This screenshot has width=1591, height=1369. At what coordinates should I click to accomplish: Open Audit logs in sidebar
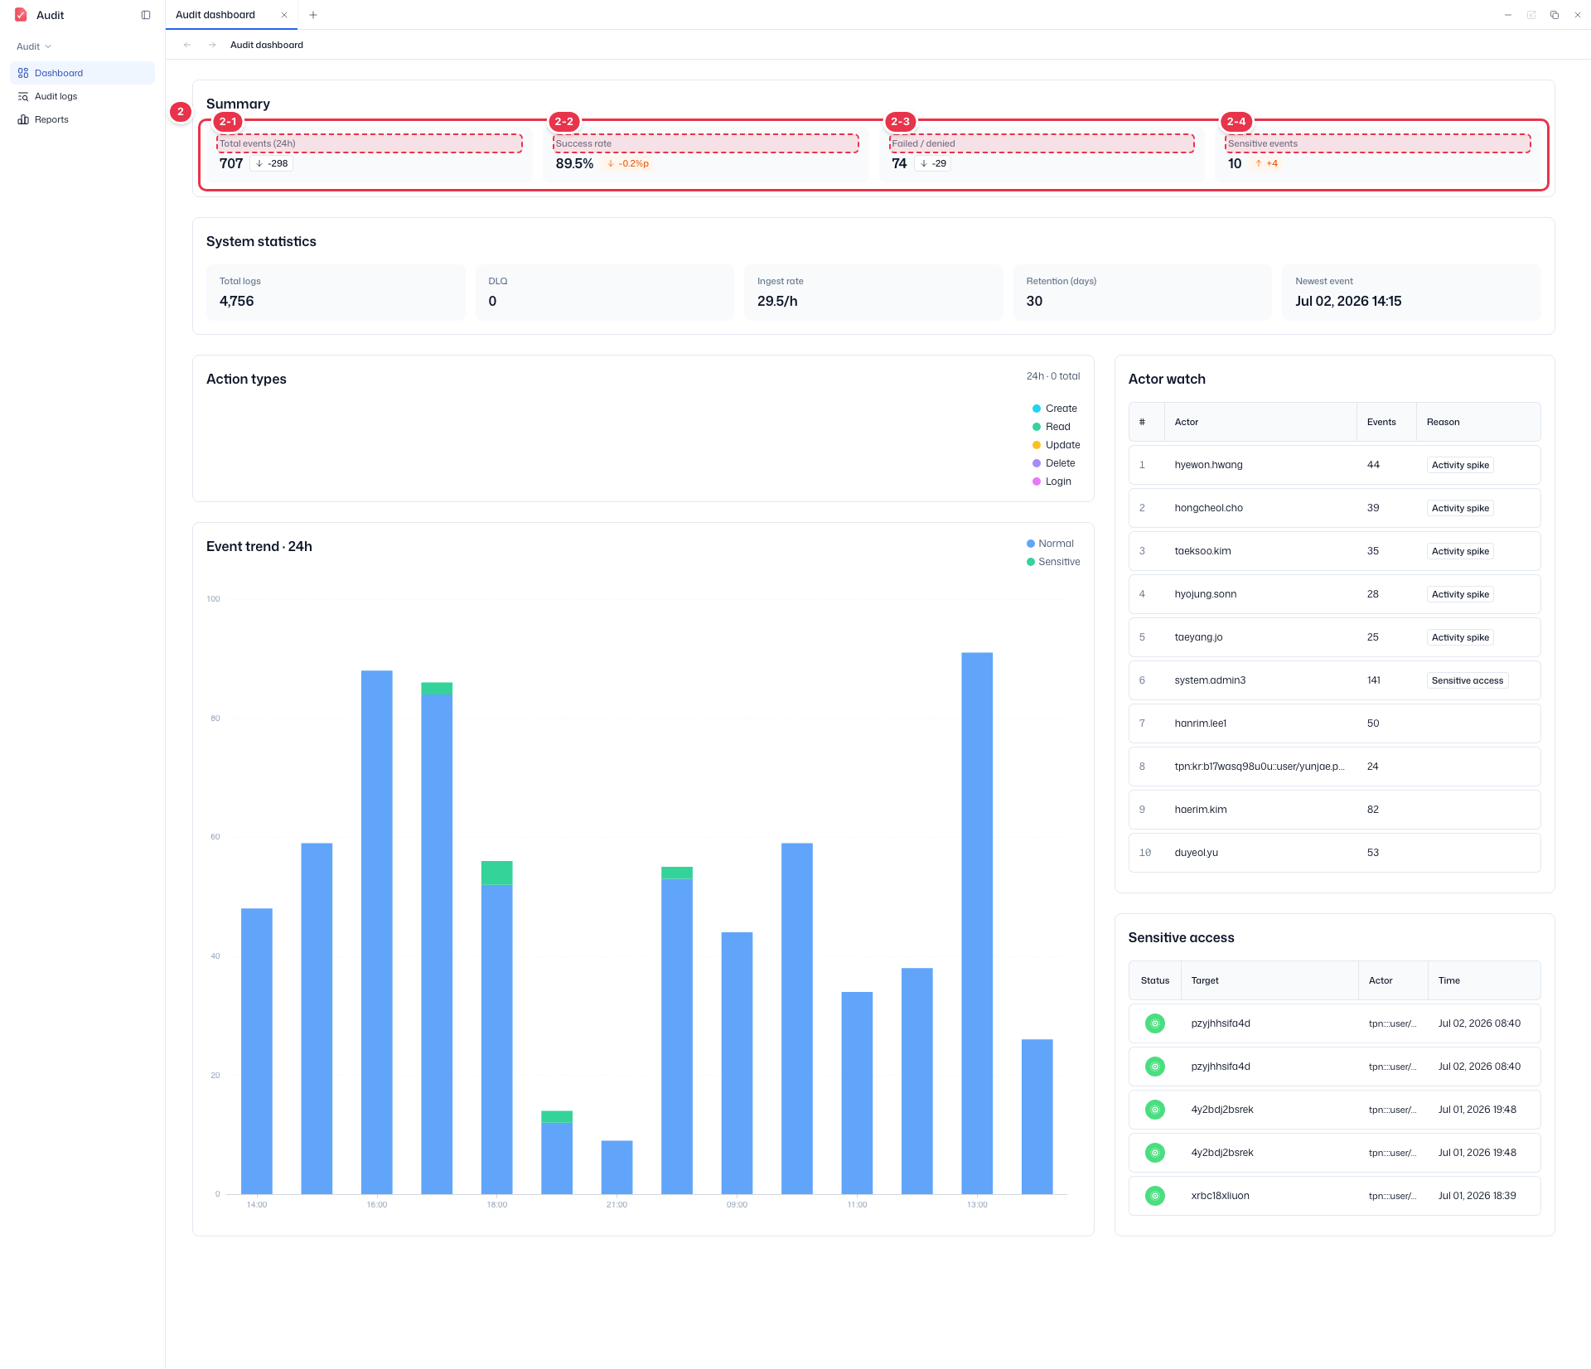[x=82, y=96]
